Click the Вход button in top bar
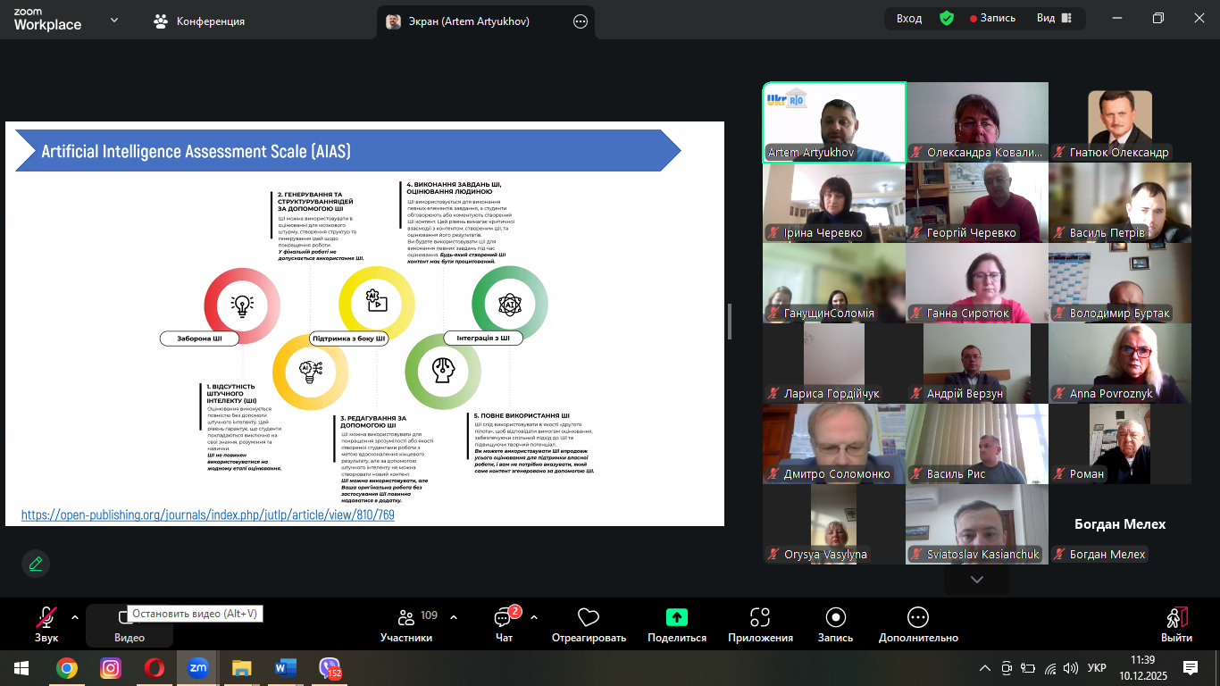 pos(909,19)
